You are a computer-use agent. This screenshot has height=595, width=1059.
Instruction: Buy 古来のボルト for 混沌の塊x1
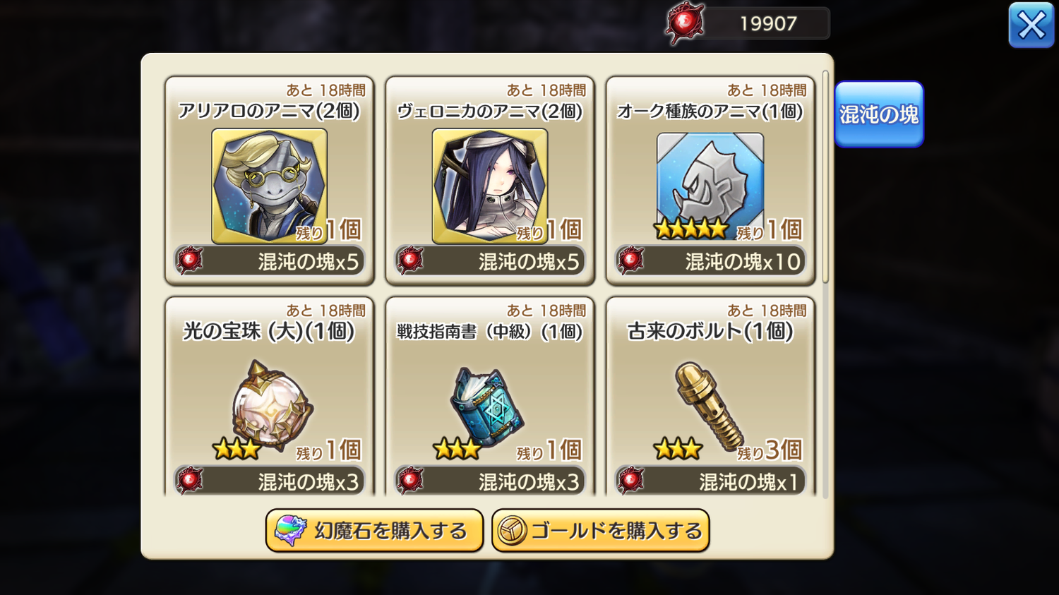(710, 481)
